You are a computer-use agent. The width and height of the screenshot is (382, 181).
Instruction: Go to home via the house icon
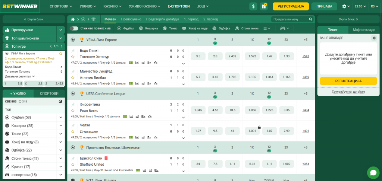click(x=72, y=19)
